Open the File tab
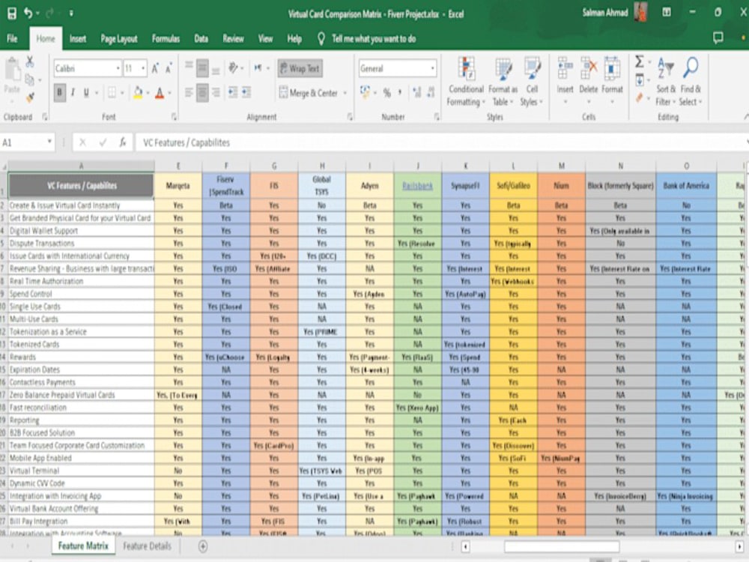The image size is (749, 562). tap(13, 39)
